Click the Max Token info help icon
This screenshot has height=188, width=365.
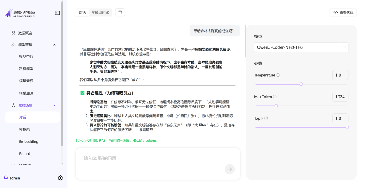[275, 97]
